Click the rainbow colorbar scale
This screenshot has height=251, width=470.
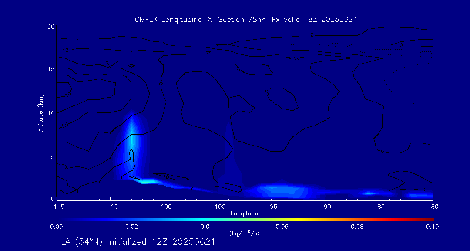coord(245,220)
